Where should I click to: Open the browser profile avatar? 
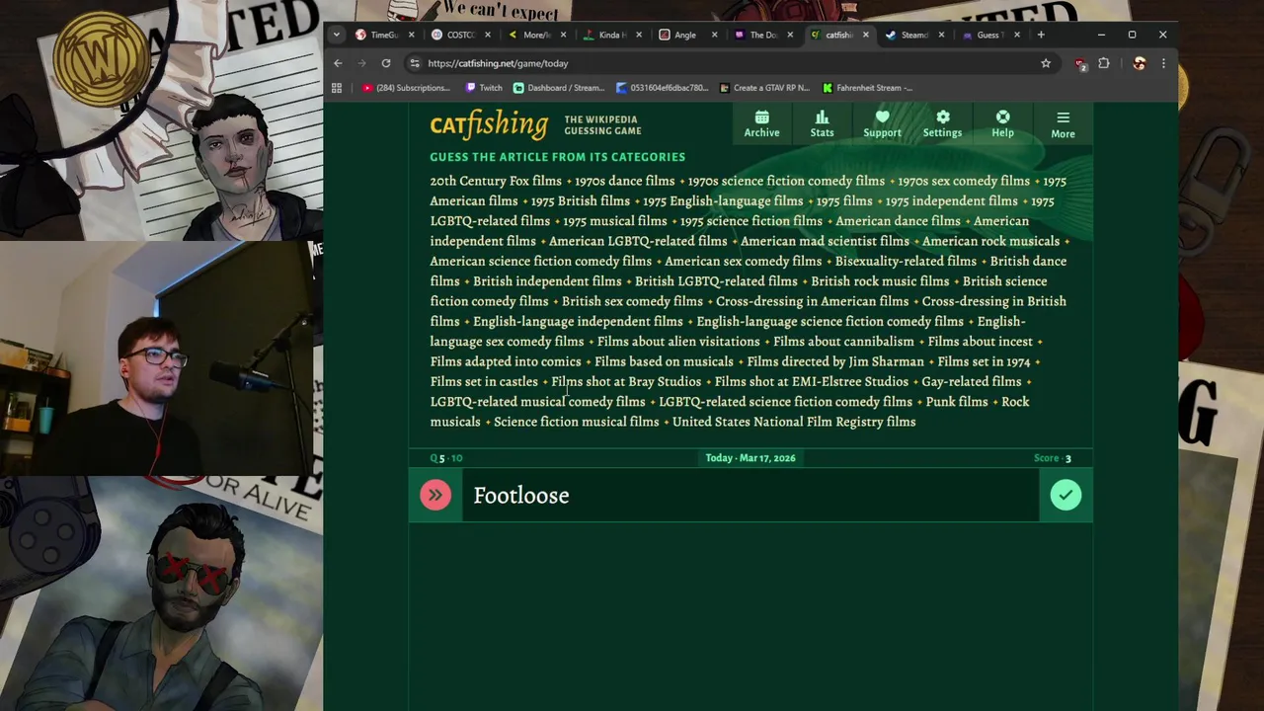1139,63
